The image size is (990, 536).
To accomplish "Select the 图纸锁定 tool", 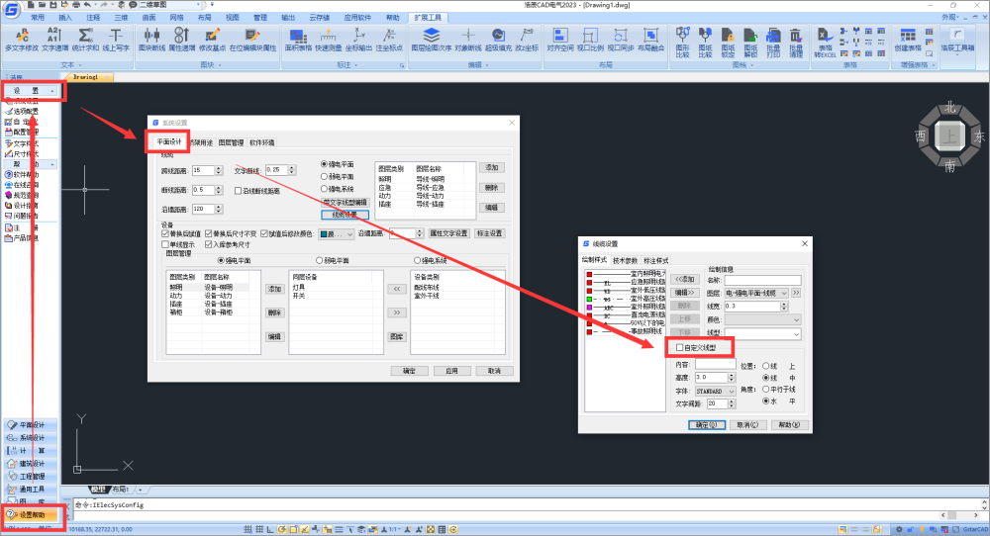I will [728, 42].
